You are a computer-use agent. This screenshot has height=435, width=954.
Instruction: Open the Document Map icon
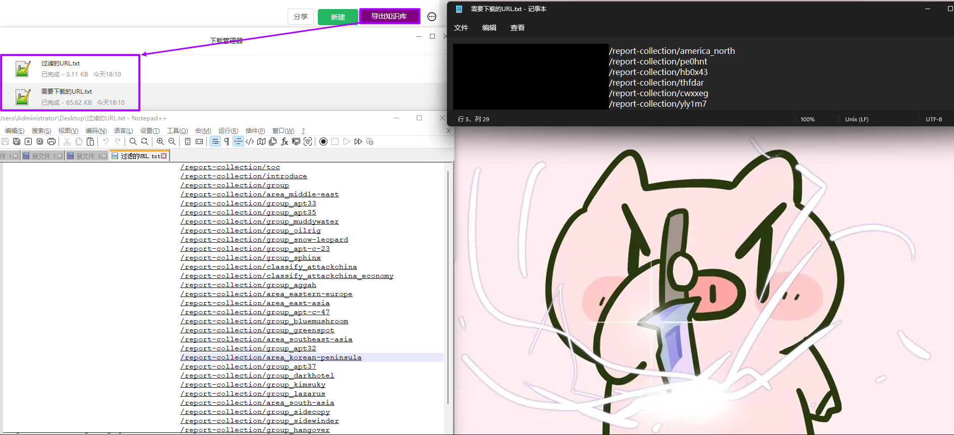(x=261, y=141)
